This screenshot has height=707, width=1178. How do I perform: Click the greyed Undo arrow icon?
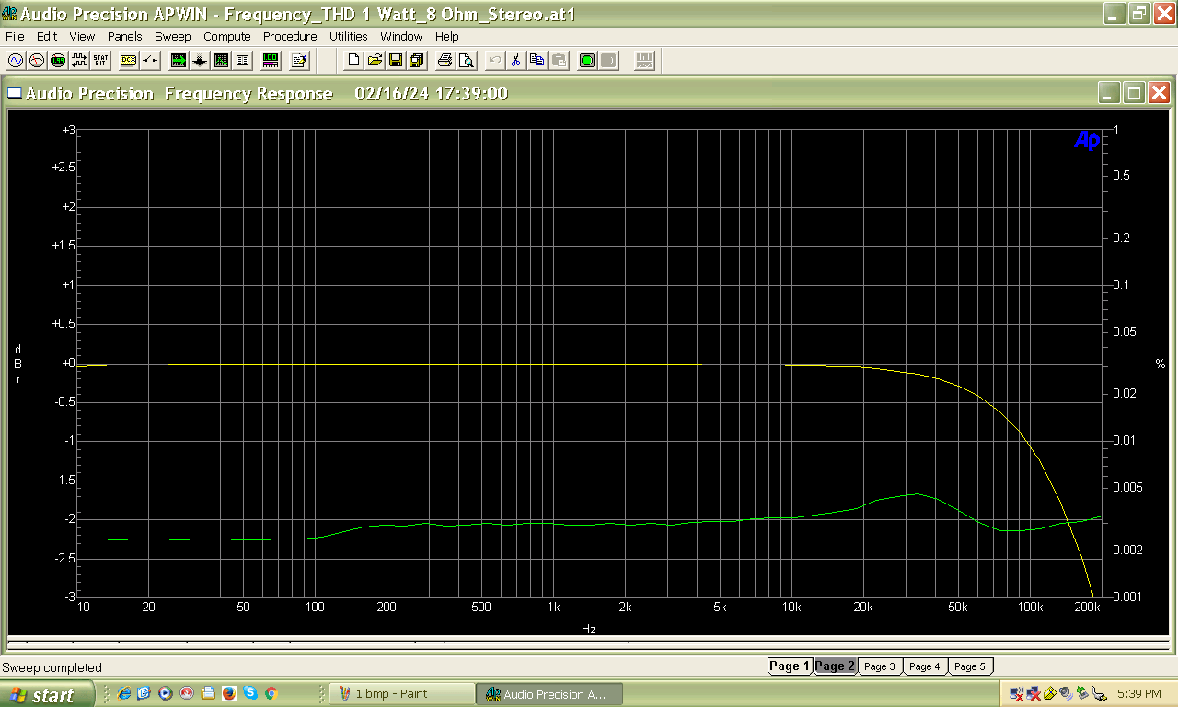494,61
